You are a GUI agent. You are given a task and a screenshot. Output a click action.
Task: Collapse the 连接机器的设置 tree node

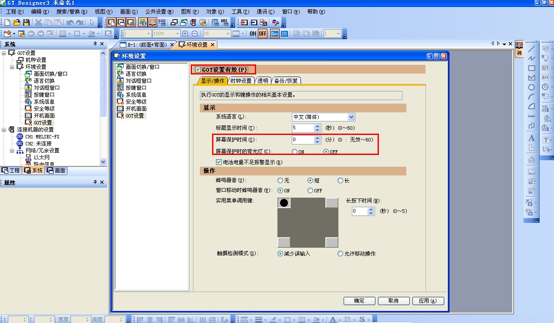tap(4, 130)
